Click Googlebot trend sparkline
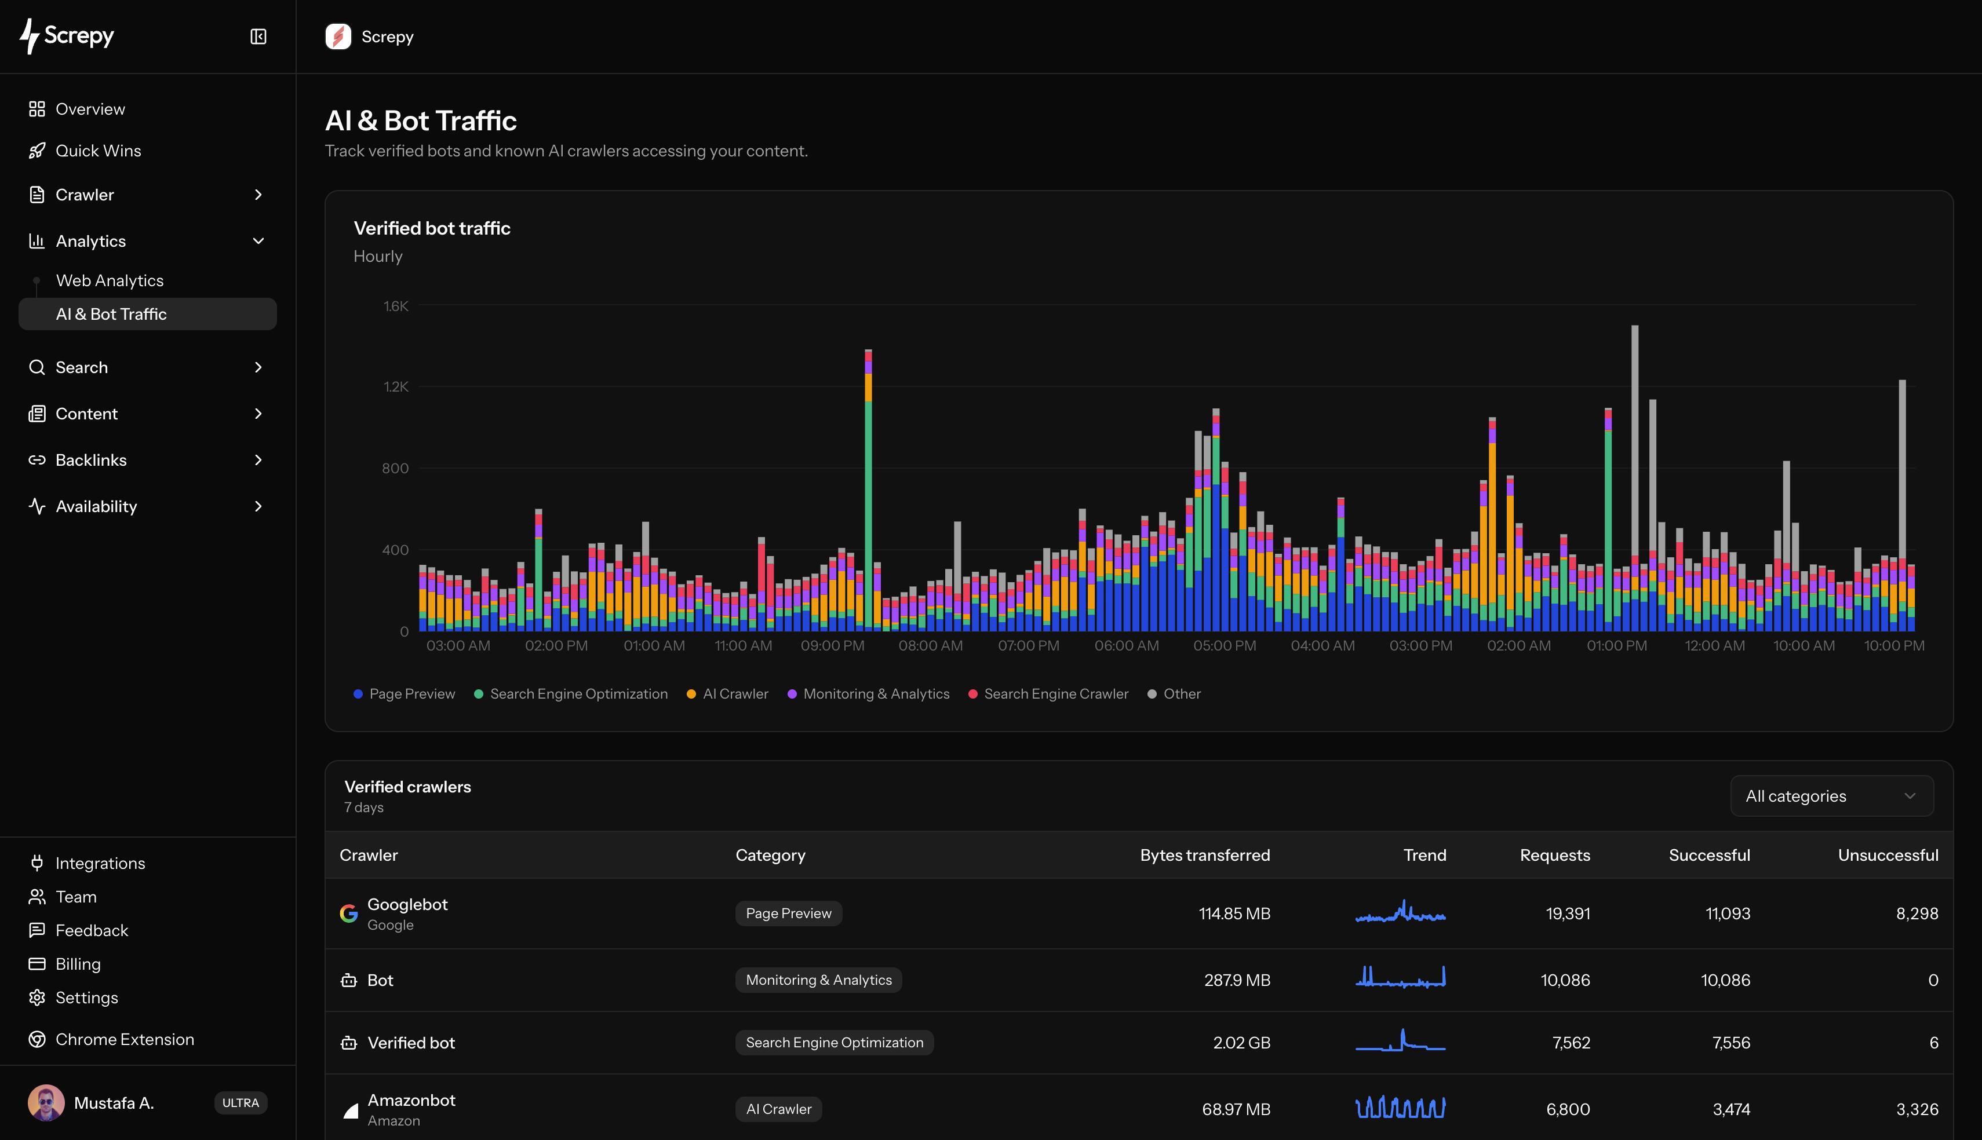1982x1140 pixels. click(1400, 911)
